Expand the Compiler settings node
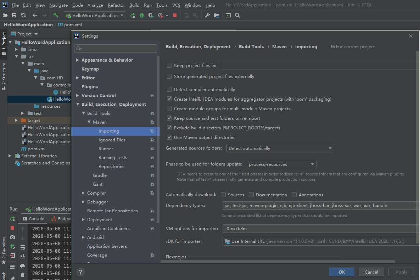This screenshot has height=280, width=420. (x=83, y=193)
